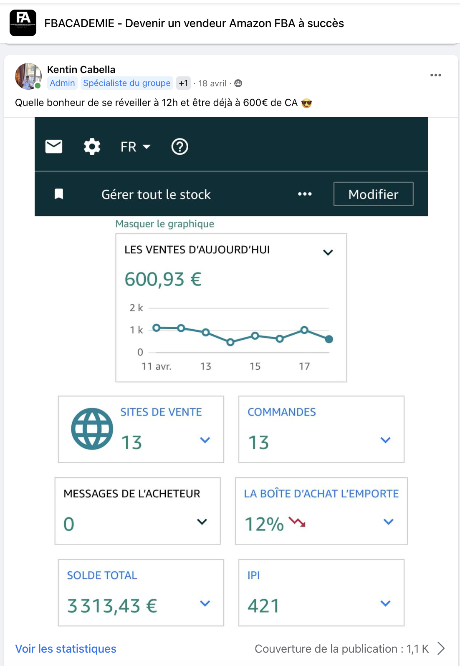460x666 pixels.
Task: Open Voir les statistiques link
Action: [x=66, y=649]
